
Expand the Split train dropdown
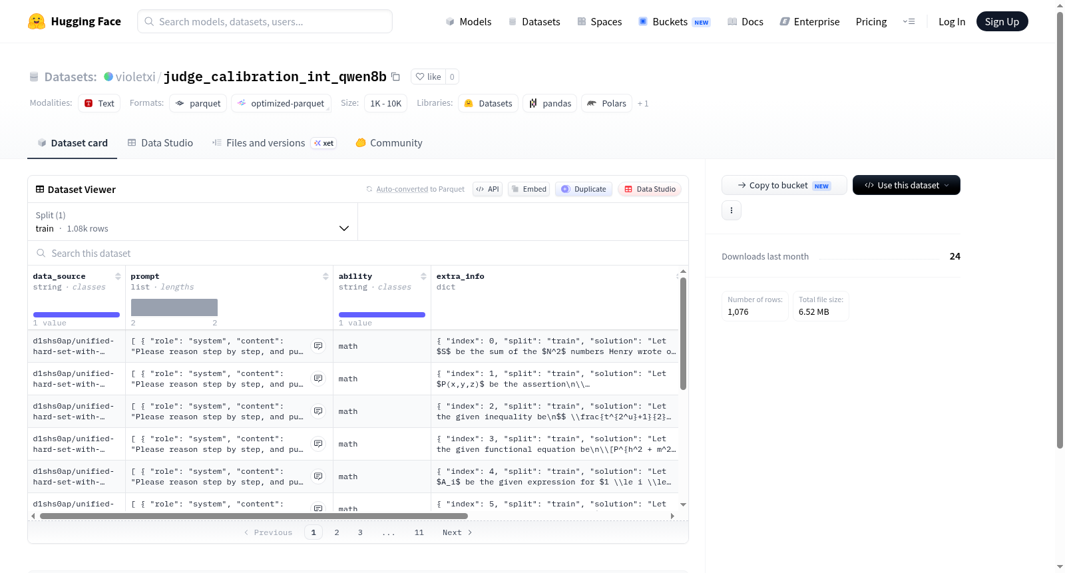(x=193, y=222)
